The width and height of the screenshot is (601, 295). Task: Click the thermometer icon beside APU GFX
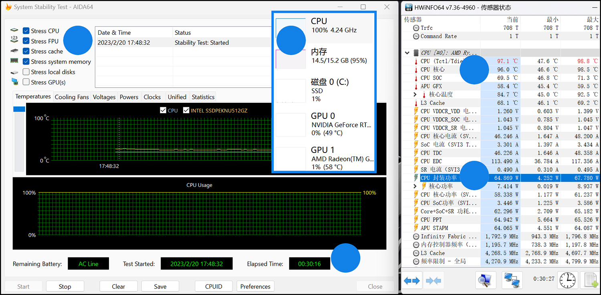pyautogui.click(x=416, y=86)
